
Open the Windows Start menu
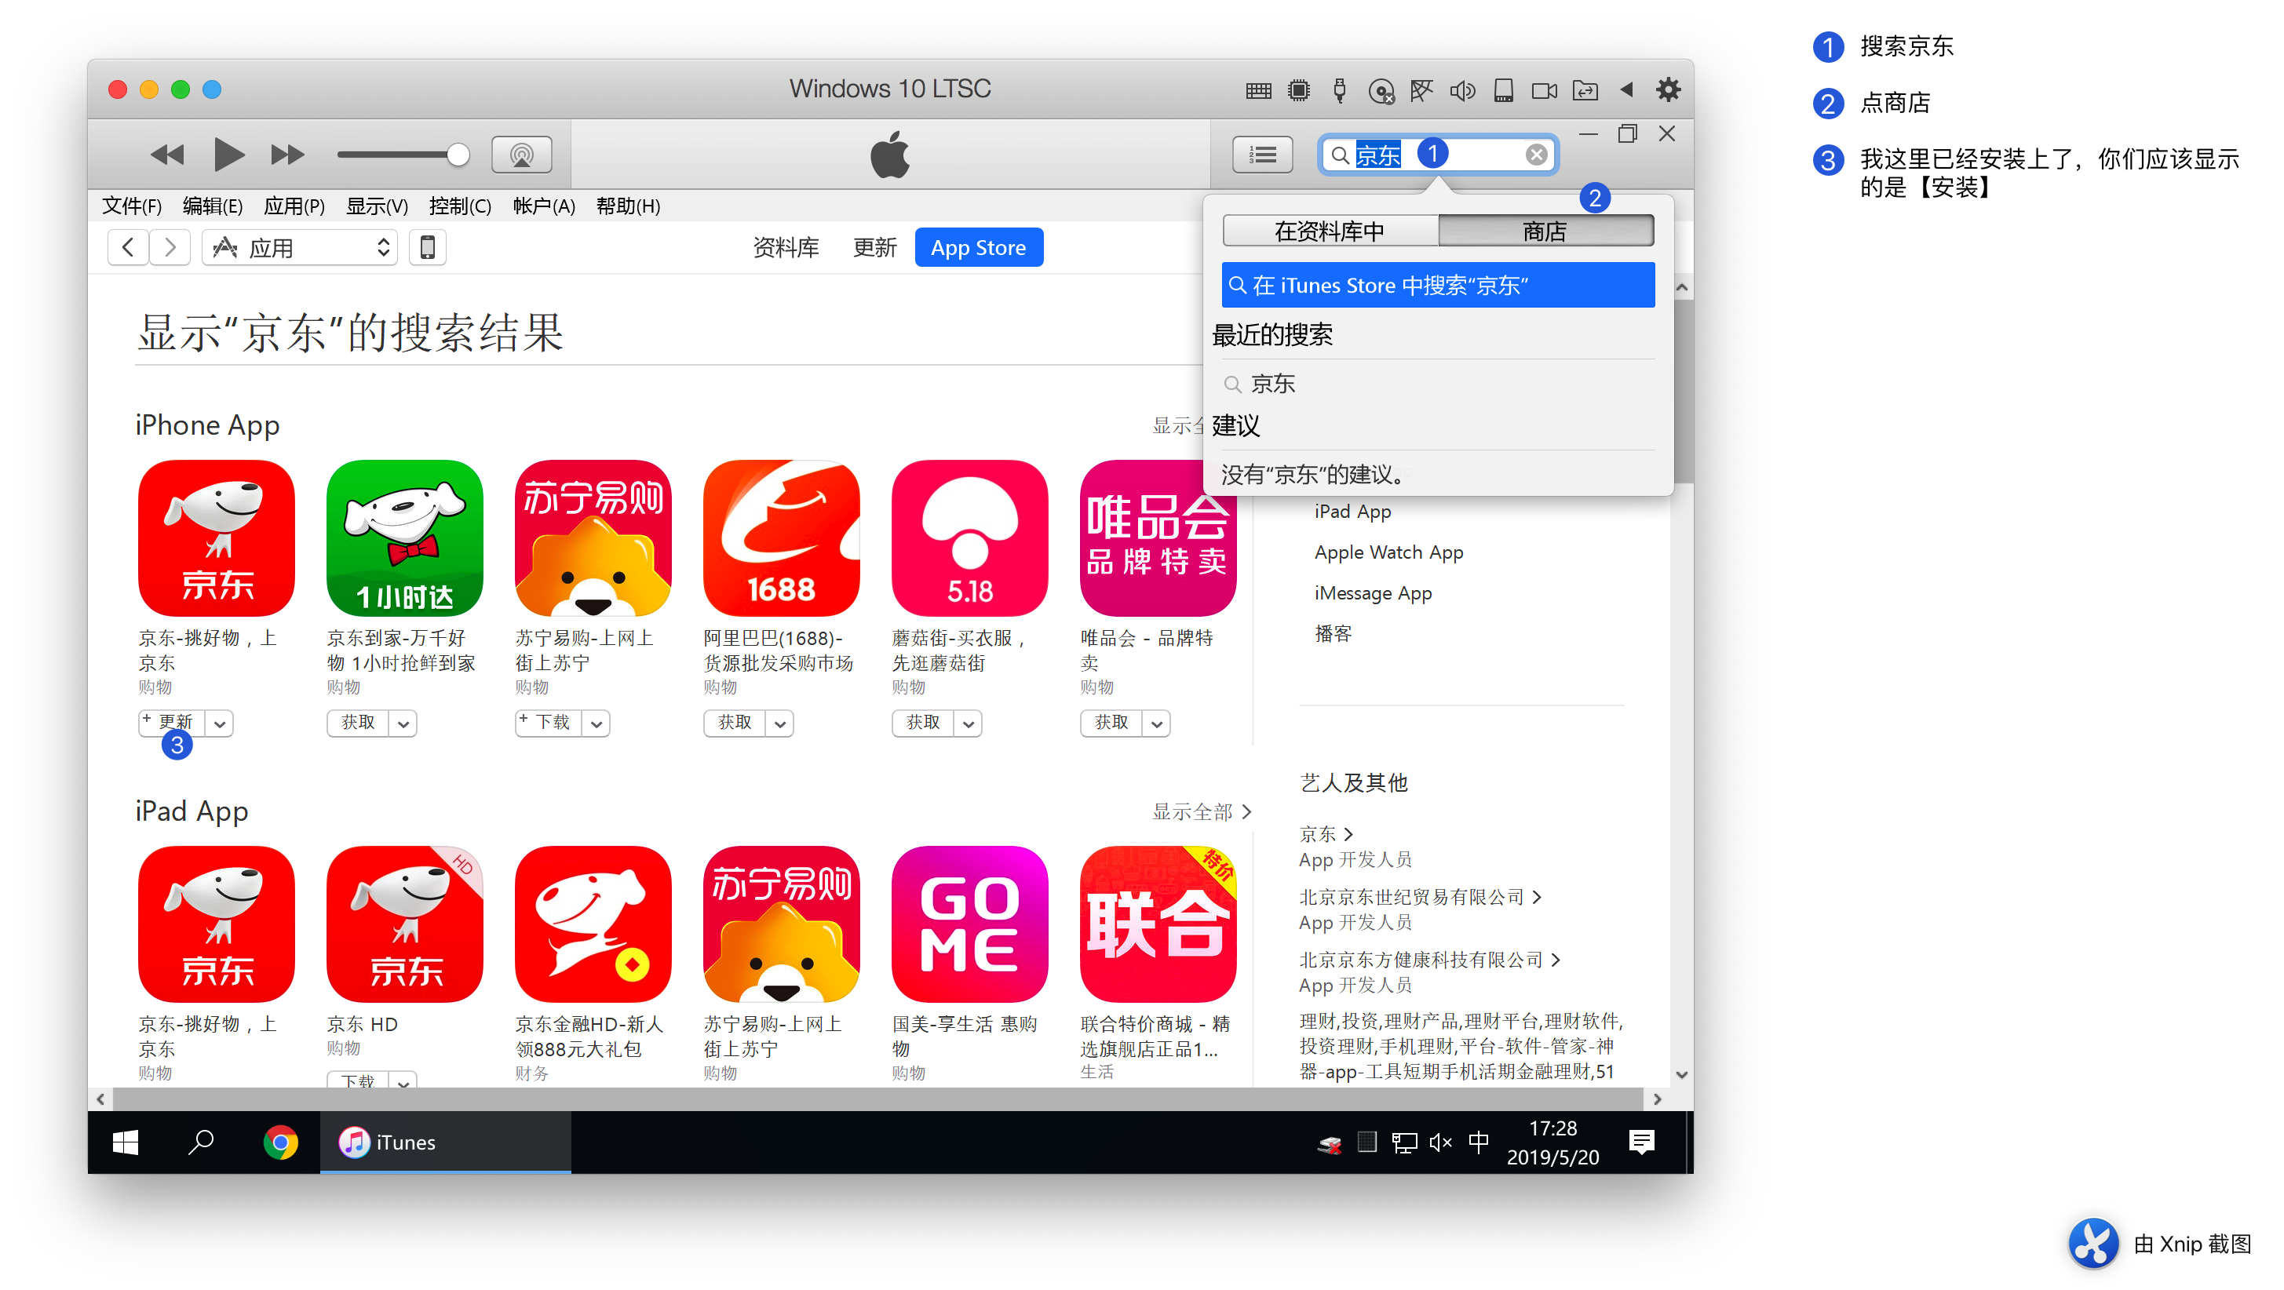click(x=125, y=1142)
